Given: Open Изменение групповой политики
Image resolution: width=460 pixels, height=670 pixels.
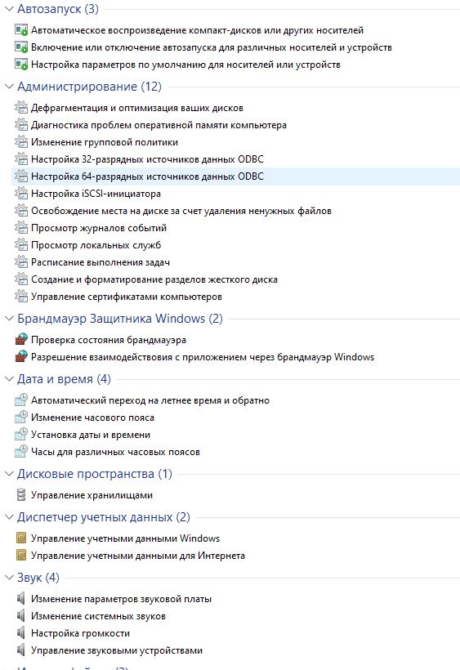Looking at the screenshot, I should click(x=105, y=142).
